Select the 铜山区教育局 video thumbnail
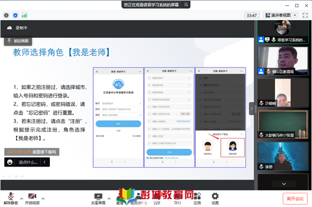The image size is (312, 207). [x=283, y=61]
